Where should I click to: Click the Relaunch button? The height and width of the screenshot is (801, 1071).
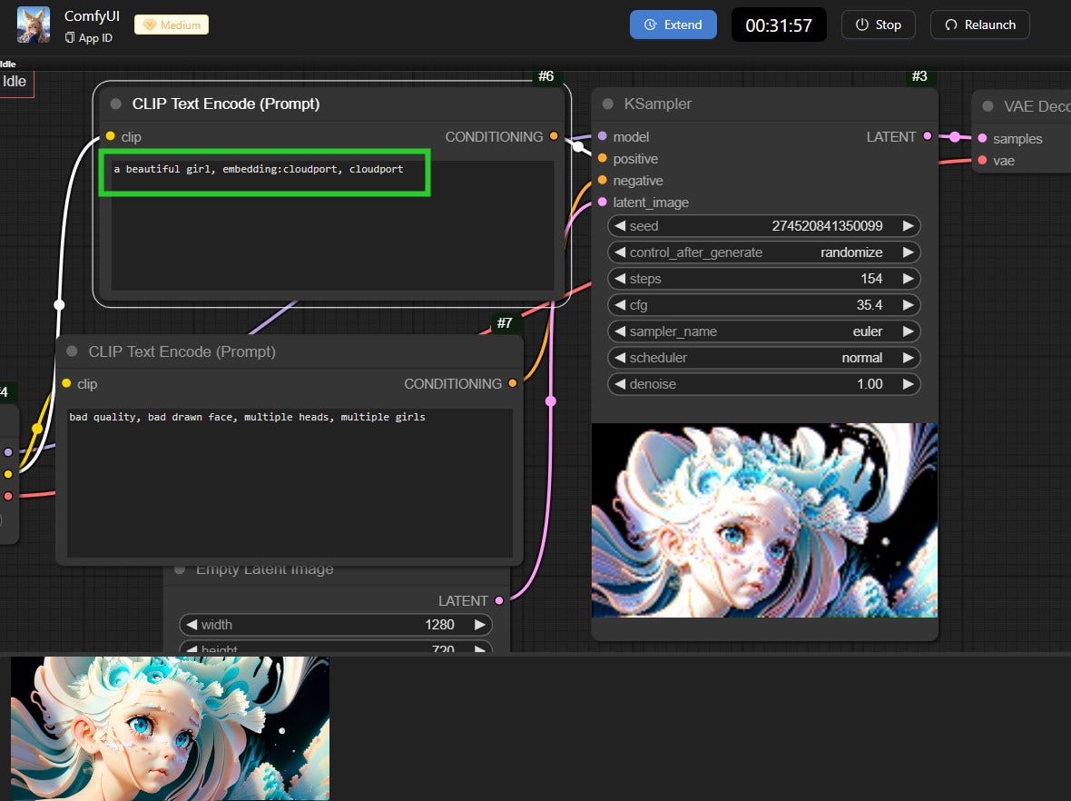979,25
